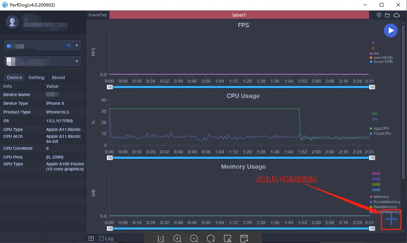Image resolution: width=407 pixels, height=243 pixels.
Task: Select the CPU Type row label
Action: (x=13, y=129)
